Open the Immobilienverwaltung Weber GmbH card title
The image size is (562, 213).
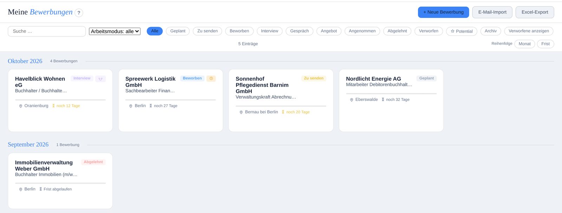(x=44, y=166)
